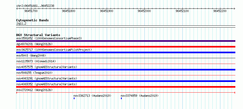Open the esv5003 (Wang2008) label

tap(31, 55)
